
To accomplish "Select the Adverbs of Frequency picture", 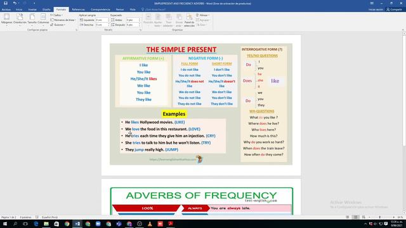I will pos(202,201).
